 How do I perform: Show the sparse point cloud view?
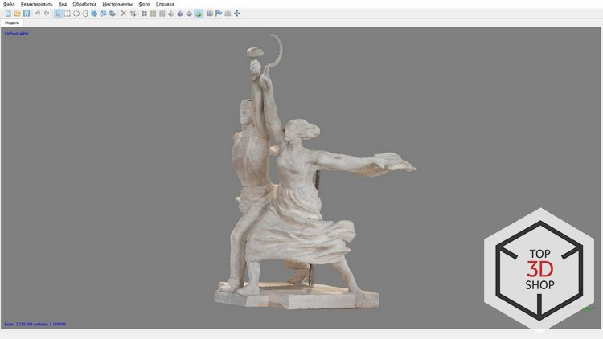coord(144,14)
